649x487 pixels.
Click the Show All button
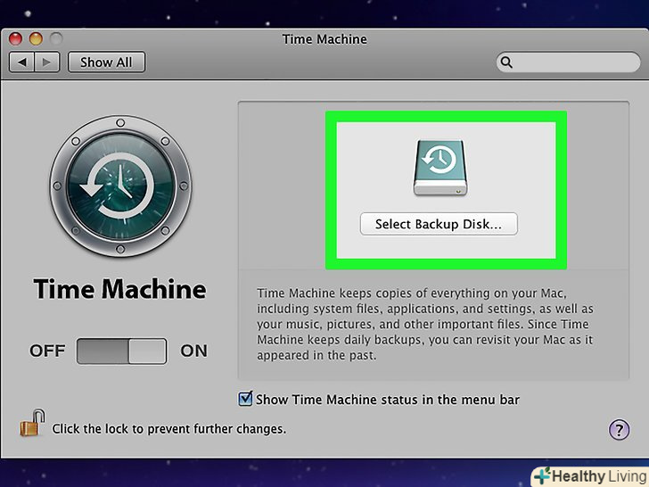pos(108,62)
